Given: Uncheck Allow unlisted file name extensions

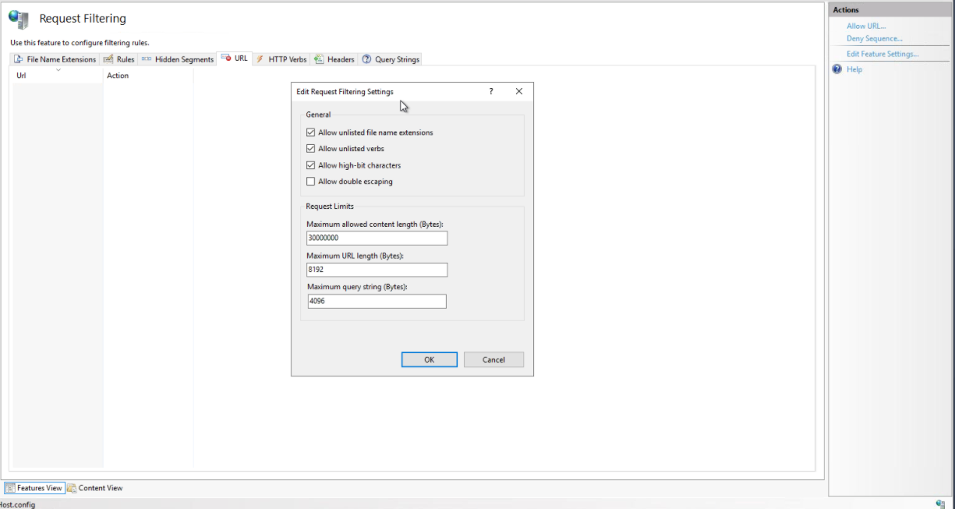Looking at the screenshot, I should (x=311, y=133).
